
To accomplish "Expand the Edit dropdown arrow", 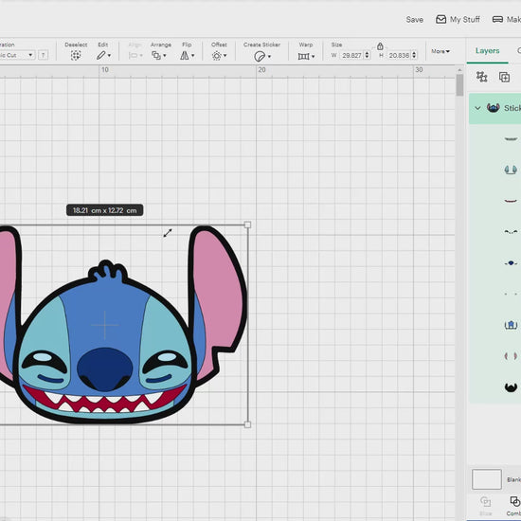I will point(109,56).
